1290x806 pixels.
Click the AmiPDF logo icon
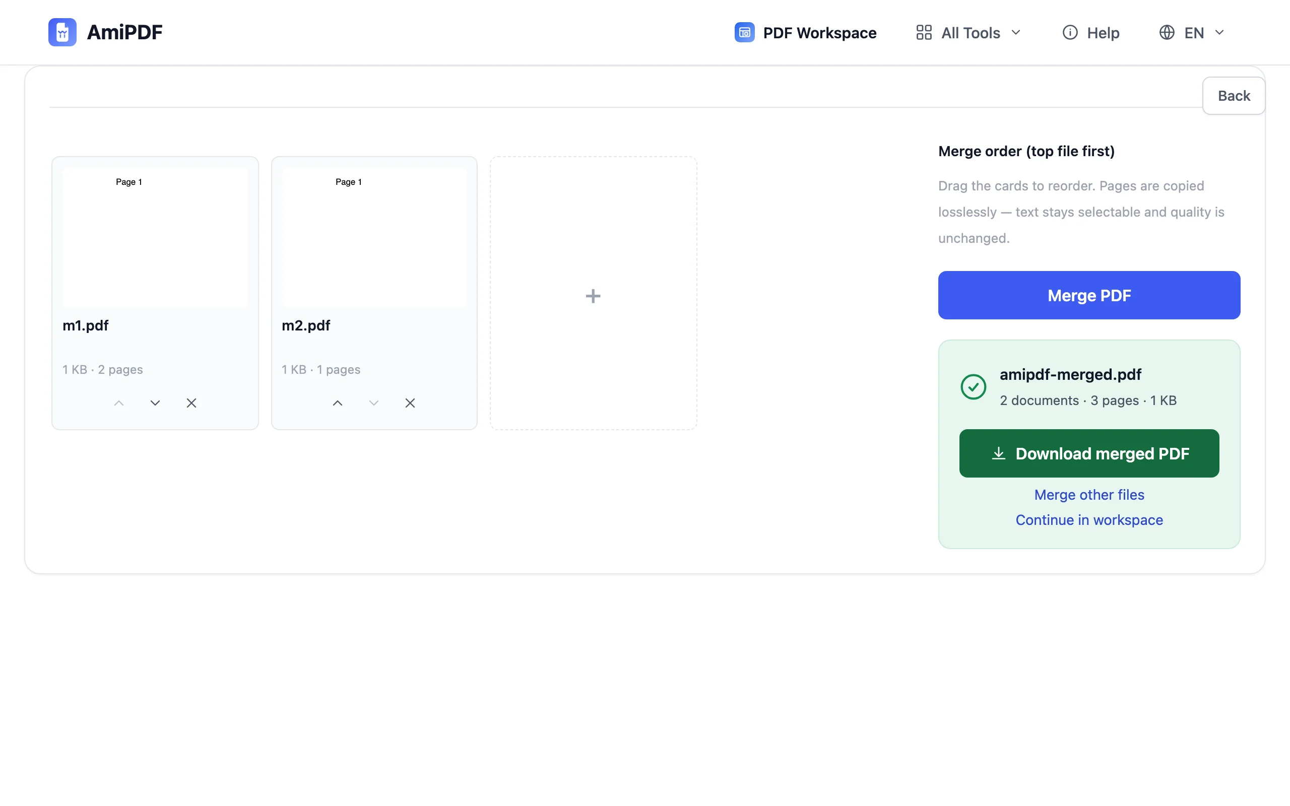click(62, 32)
